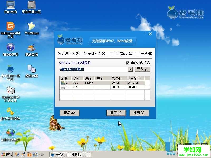Screen dimensions: 211x158
Task: Click the 更多(M) button
Action: pos(142,69)
